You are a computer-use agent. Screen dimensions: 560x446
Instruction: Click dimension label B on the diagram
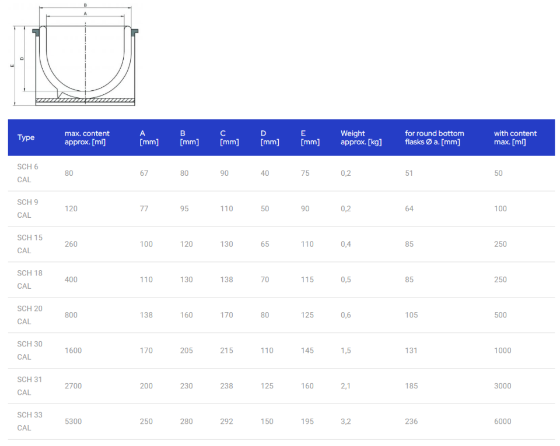(x=85, y=6)
